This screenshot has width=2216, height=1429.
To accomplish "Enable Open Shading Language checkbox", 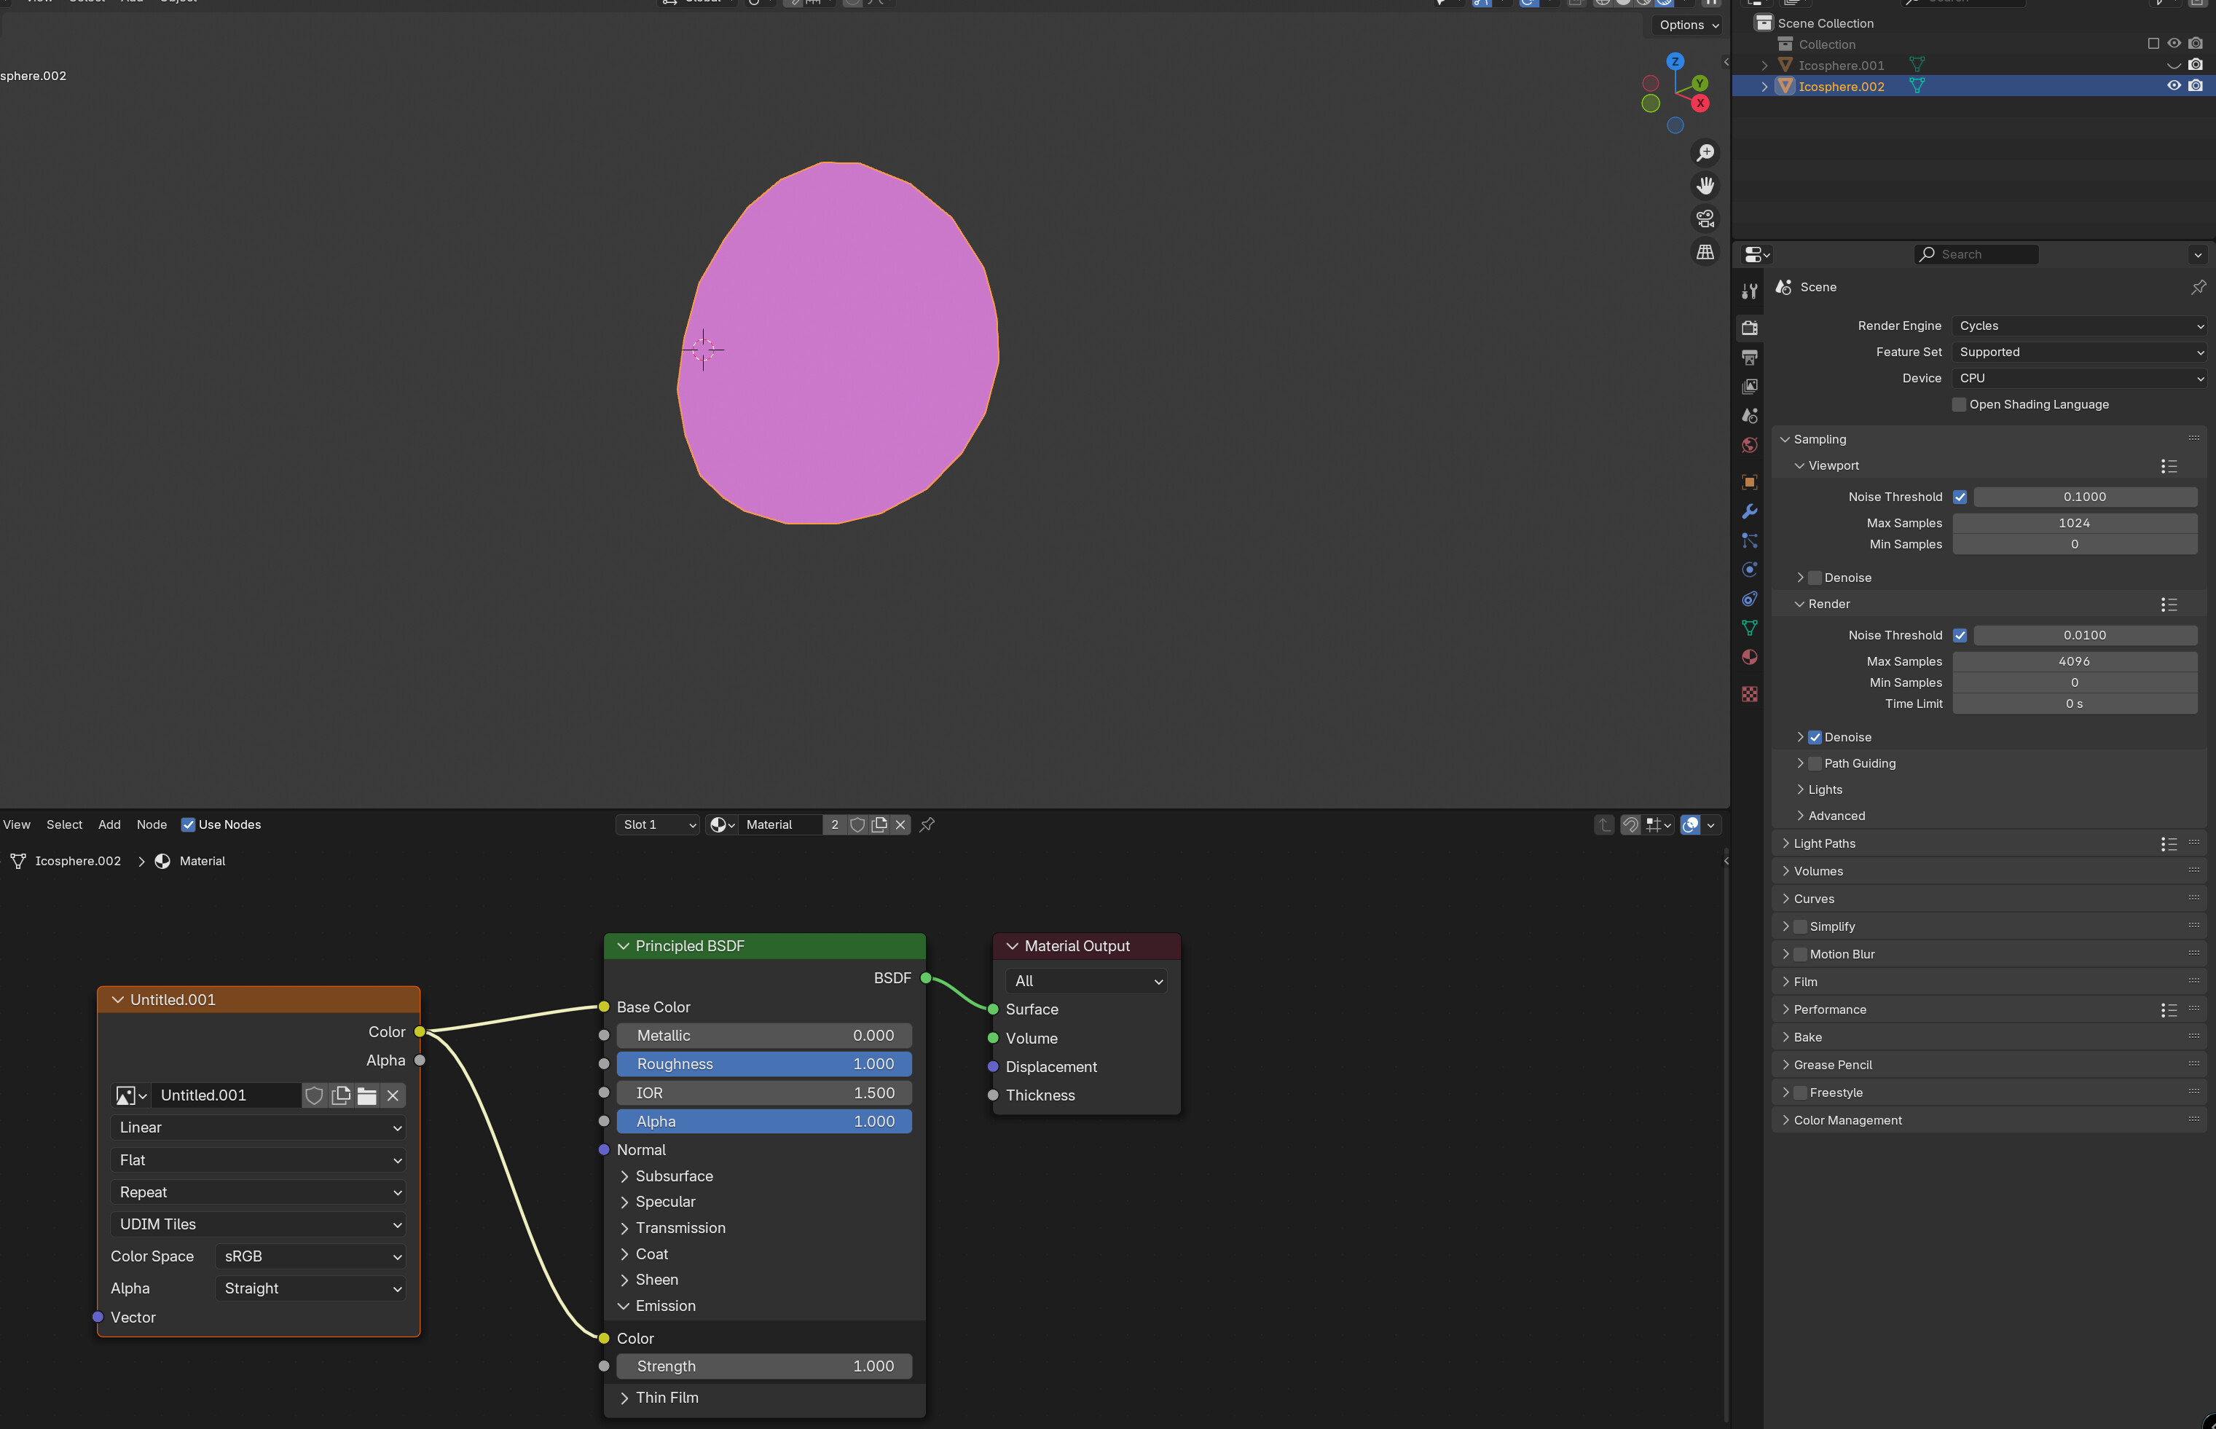I will 1959,404.
